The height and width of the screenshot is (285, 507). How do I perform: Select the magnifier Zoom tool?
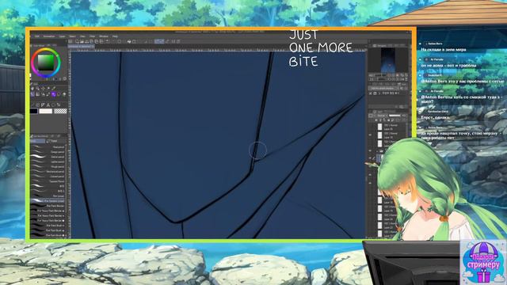[37, 88]
